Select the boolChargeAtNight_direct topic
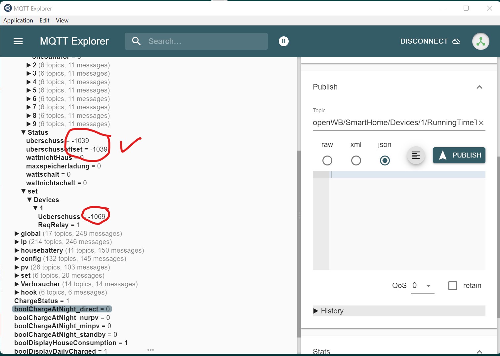 click(x=62, y=309)
